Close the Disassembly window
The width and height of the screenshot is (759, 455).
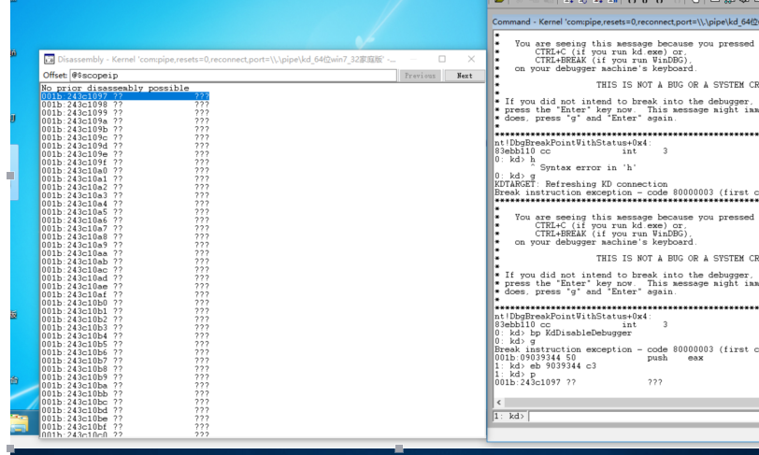(471, 59)
